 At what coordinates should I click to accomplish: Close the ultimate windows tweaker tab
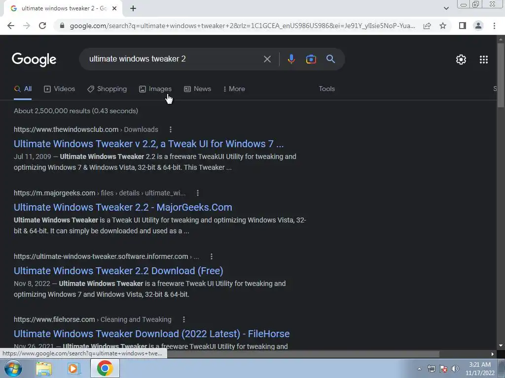click(x=114, y=8)
